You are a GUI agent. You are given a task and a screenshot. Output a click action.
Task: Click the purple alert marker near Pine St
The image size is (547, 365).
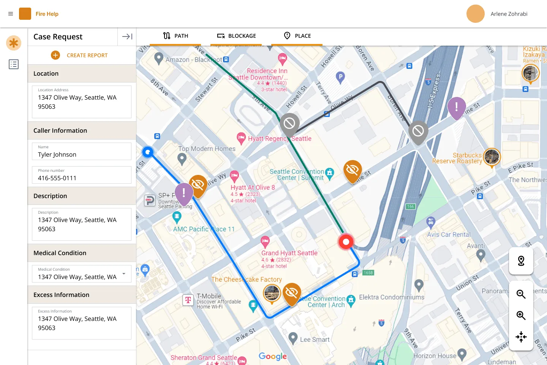457,108
